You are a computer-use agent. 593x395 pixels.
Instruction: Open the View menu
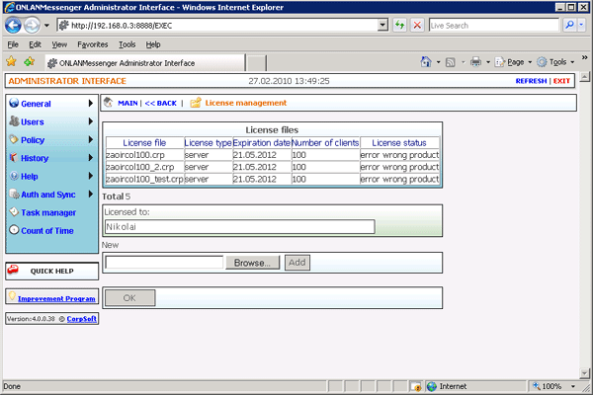point(59,44)
